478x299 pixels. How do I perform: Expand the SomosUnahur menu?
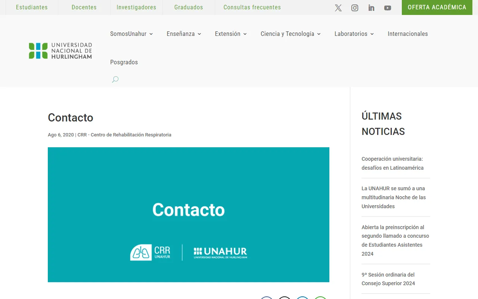tap(131, 34)
